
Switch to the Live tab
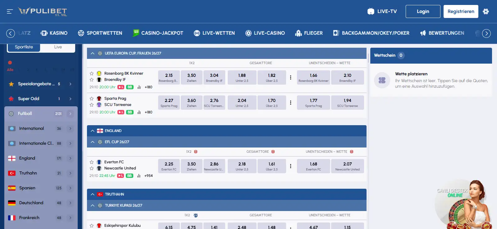[58, 47]
